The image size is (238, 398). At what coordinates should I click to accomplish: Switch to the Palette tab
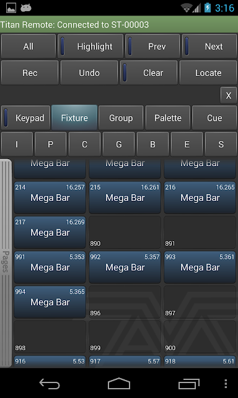click(x=168, y=118)
